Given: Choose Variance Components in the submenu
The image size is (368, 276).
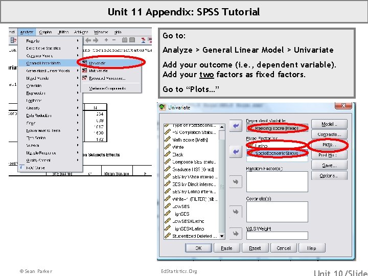Looking at the screenshot, I should point(111,88).
